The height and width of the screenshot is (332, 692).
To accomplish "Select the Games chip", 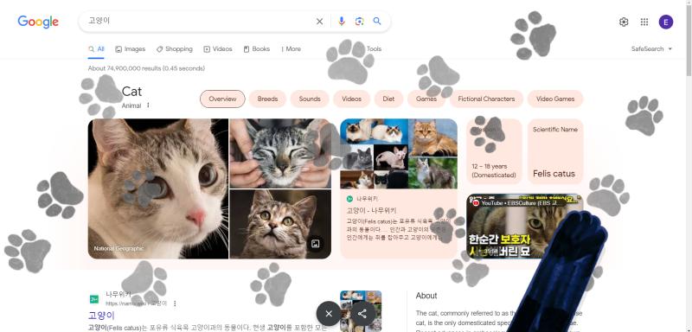I will (x=426, y=99).
